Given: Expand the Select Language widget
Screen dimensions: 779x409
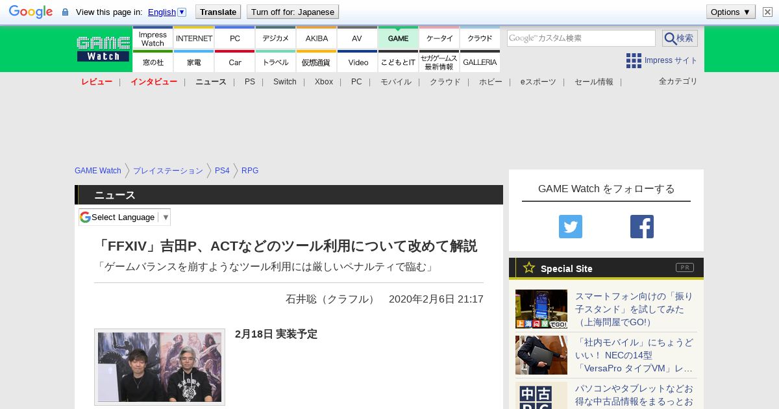Looking at the screenshot, I should point(125,217).
